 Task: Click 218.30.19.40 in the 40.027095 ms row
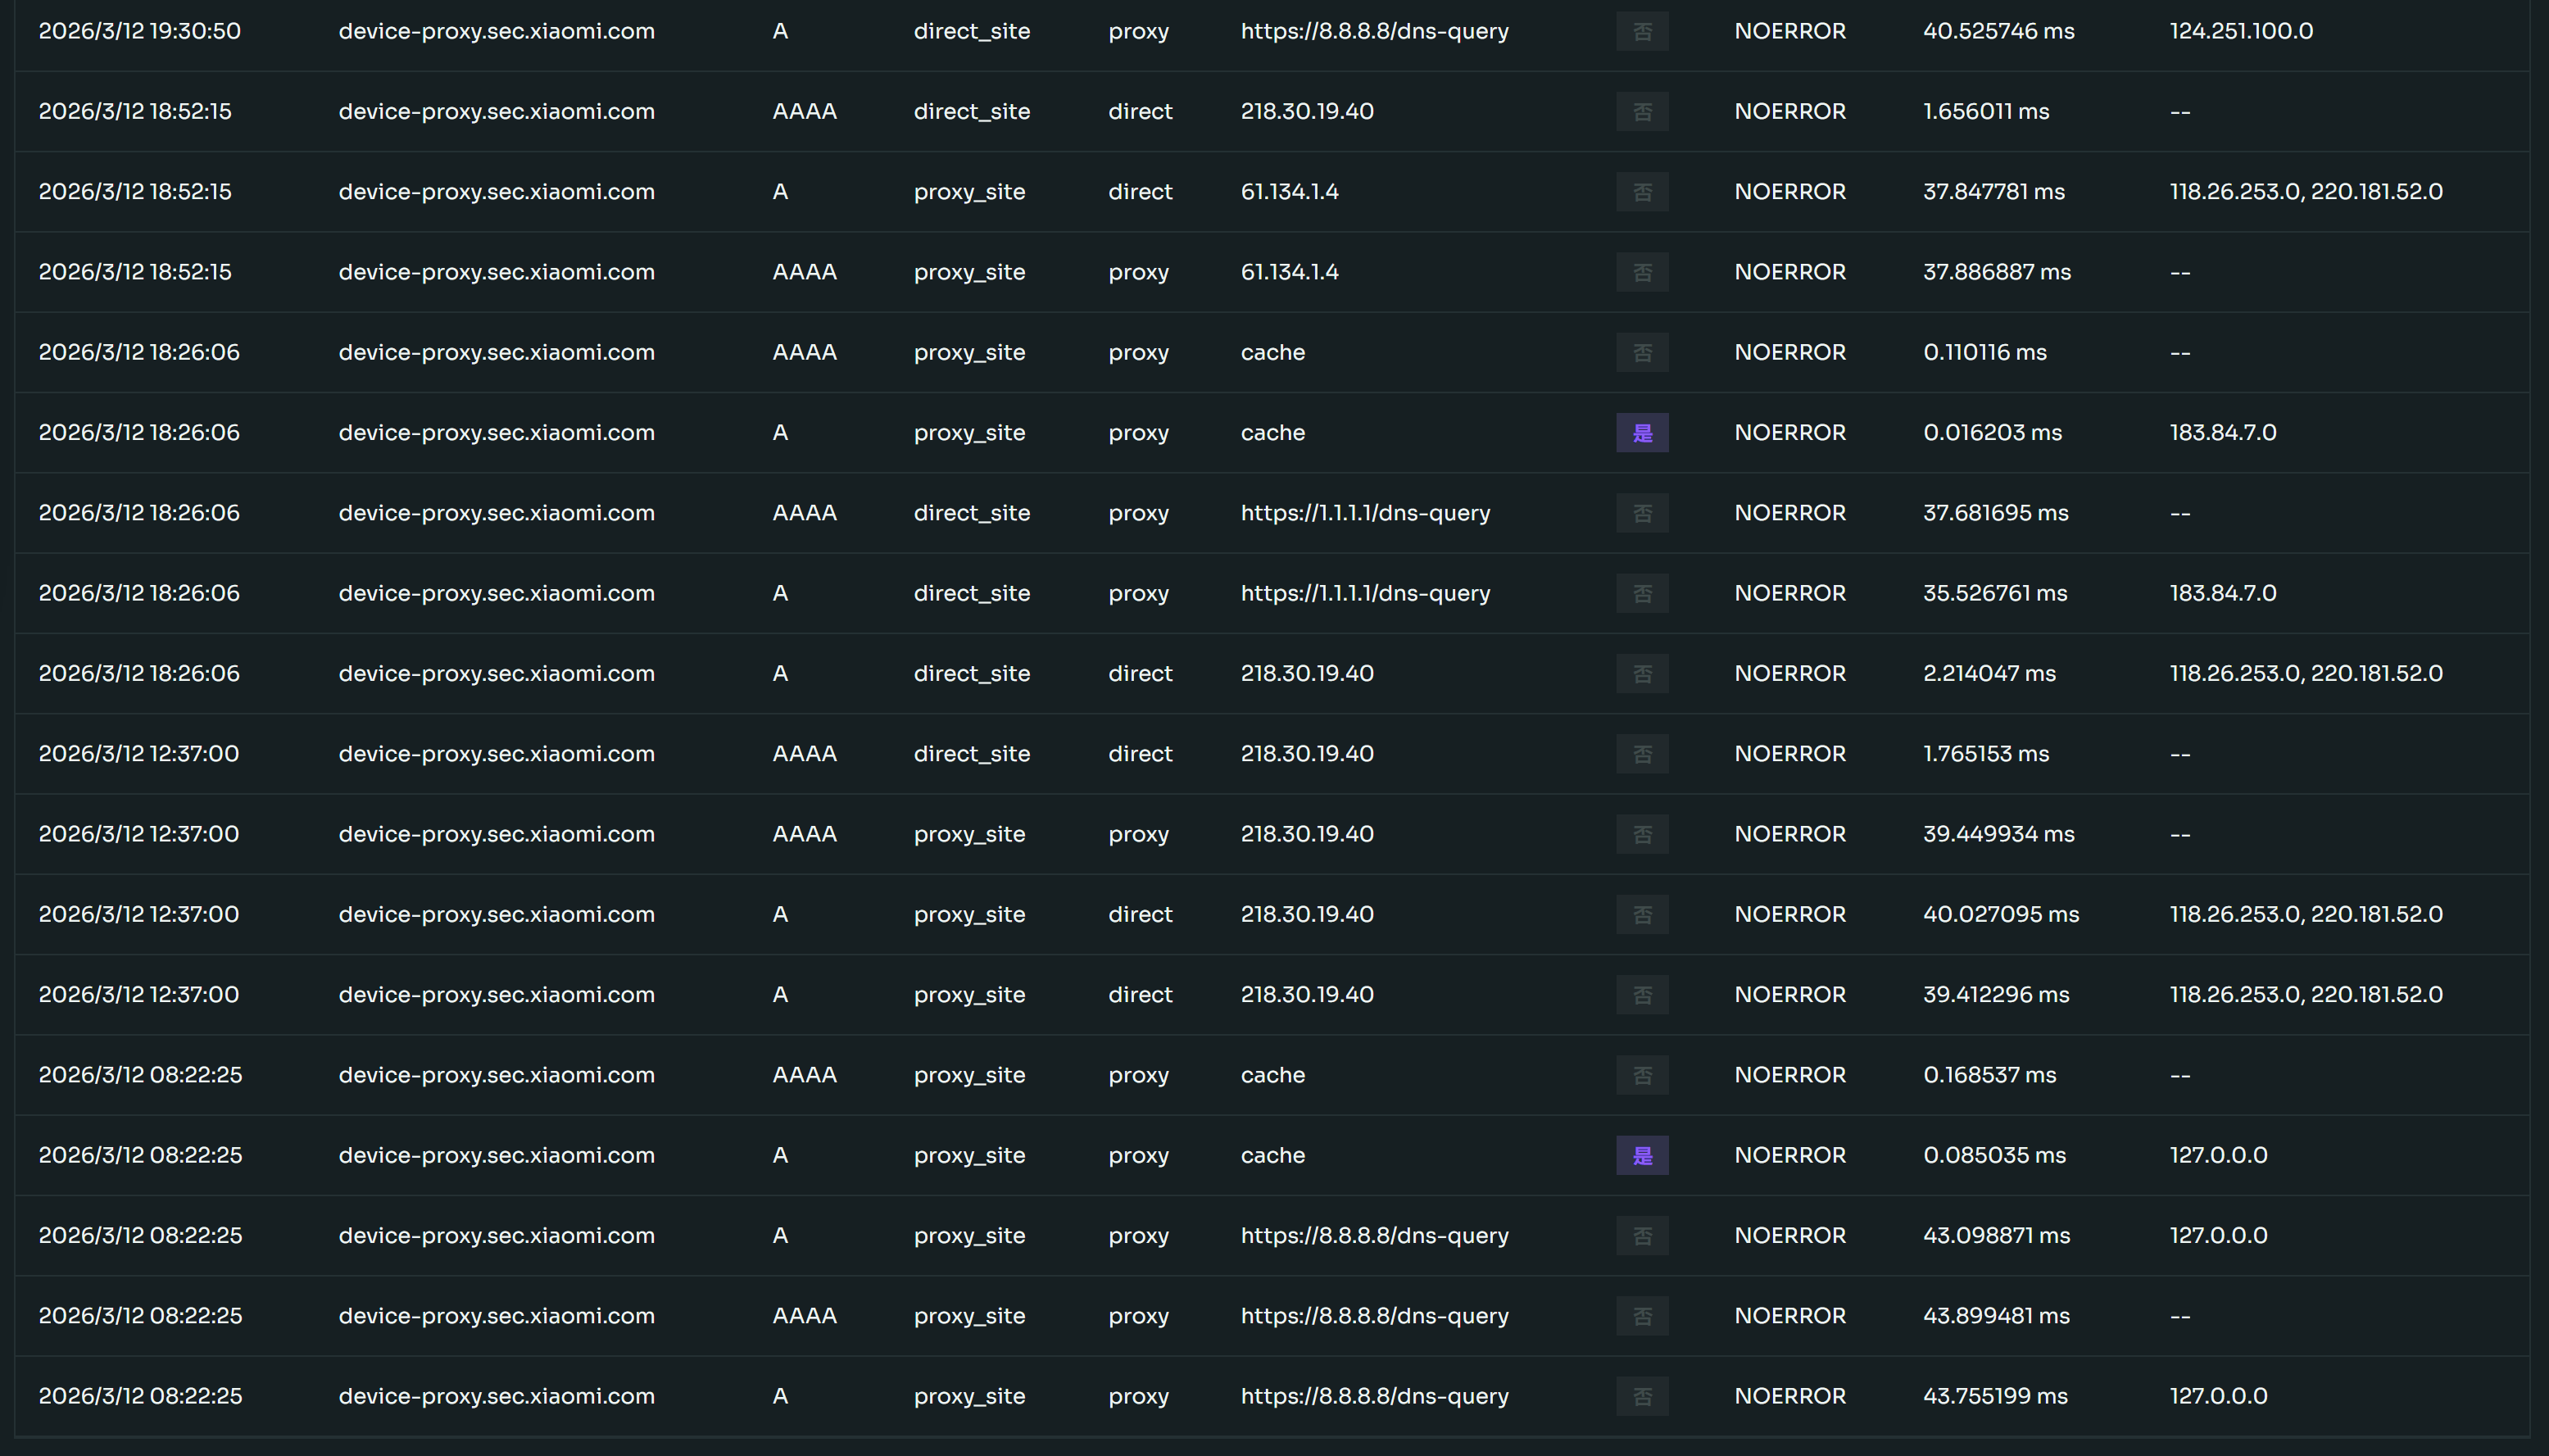coord(1306,914)
